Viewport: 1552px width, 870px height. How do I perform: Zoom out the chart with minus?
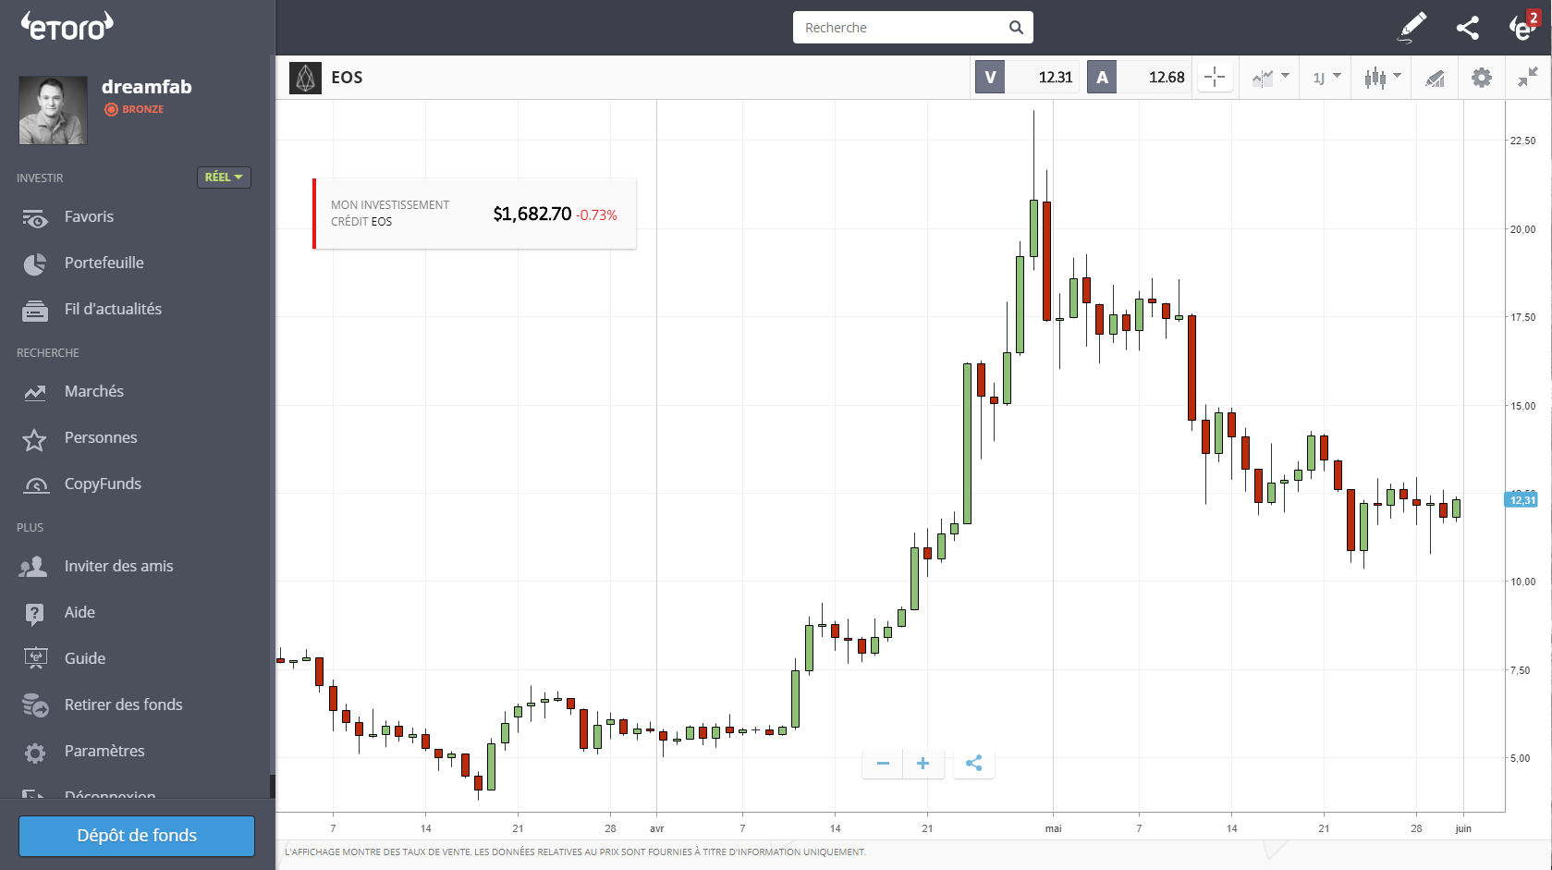click(883, 763)
